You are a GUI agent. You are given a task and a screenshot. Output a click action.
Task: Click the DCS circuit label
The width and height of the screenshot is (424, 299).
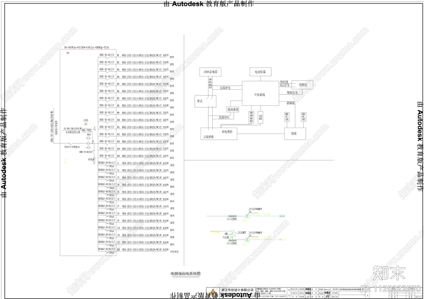tap(118, 250)
